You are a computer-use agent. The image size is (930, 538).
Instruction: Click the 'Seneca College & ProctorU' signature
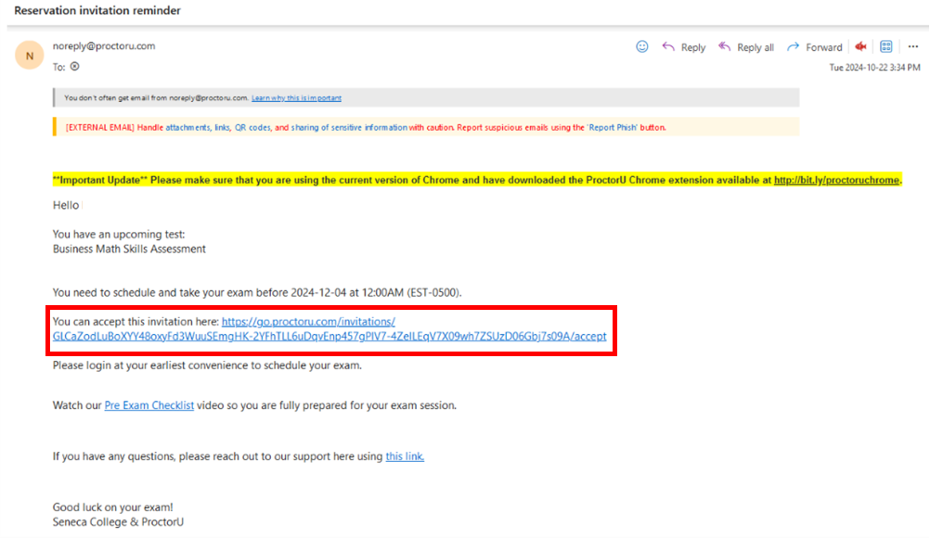click(118, 522)
